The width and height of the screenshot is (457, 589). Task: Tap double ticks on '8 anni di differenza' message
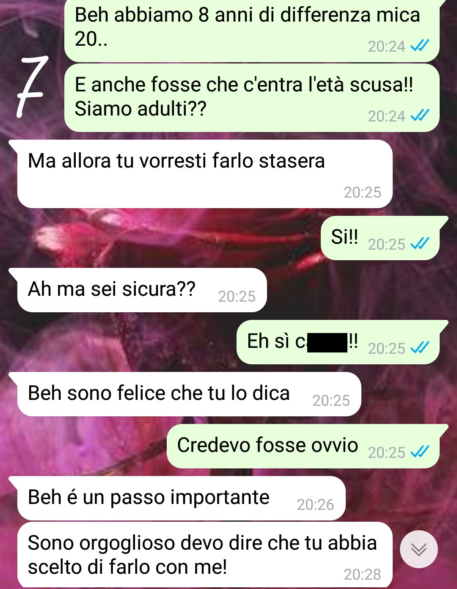(x=420, y=45)
